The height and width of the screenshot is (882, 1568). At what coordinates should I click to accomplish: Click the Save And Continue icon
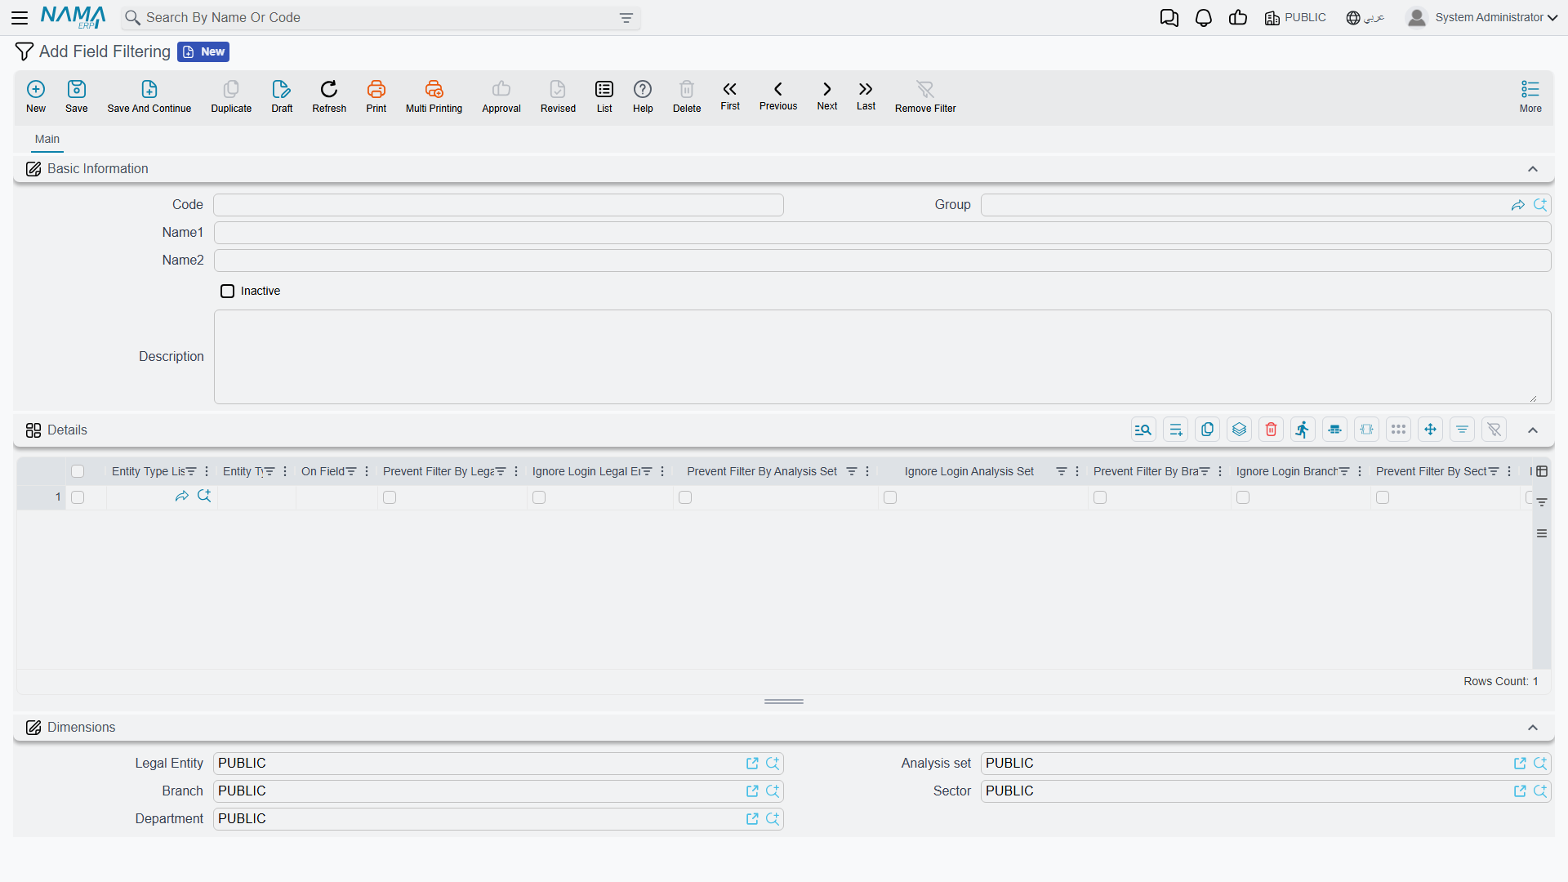tap(149, 89)
